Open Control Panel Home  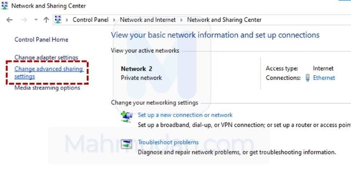[x=41, y=39]
